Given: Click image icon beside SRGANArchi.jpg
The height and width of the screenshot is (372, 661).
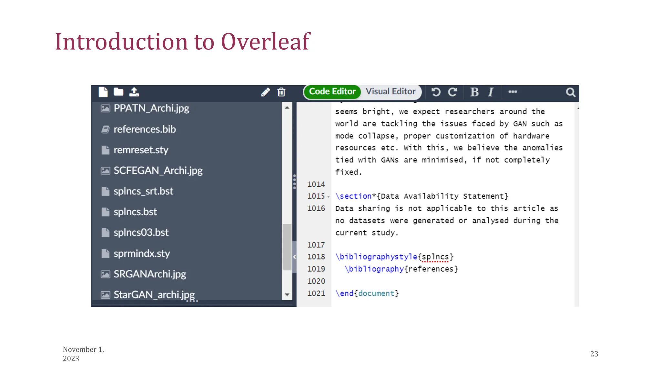Looking at the screenshot, I should click(105, 274).
